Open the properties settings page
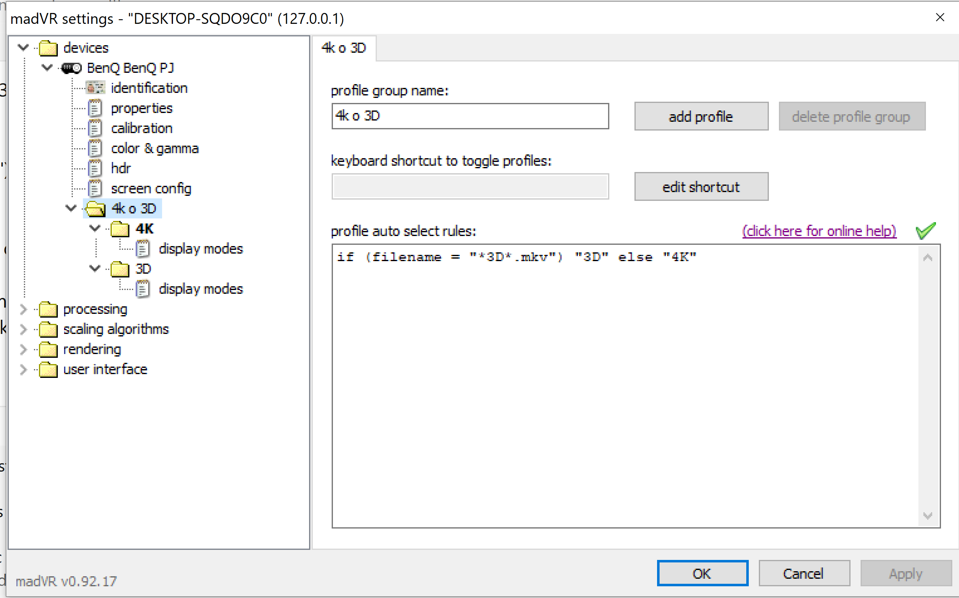Screen dimensions: 959x598 pyautogui.click(x=142, y=108)
